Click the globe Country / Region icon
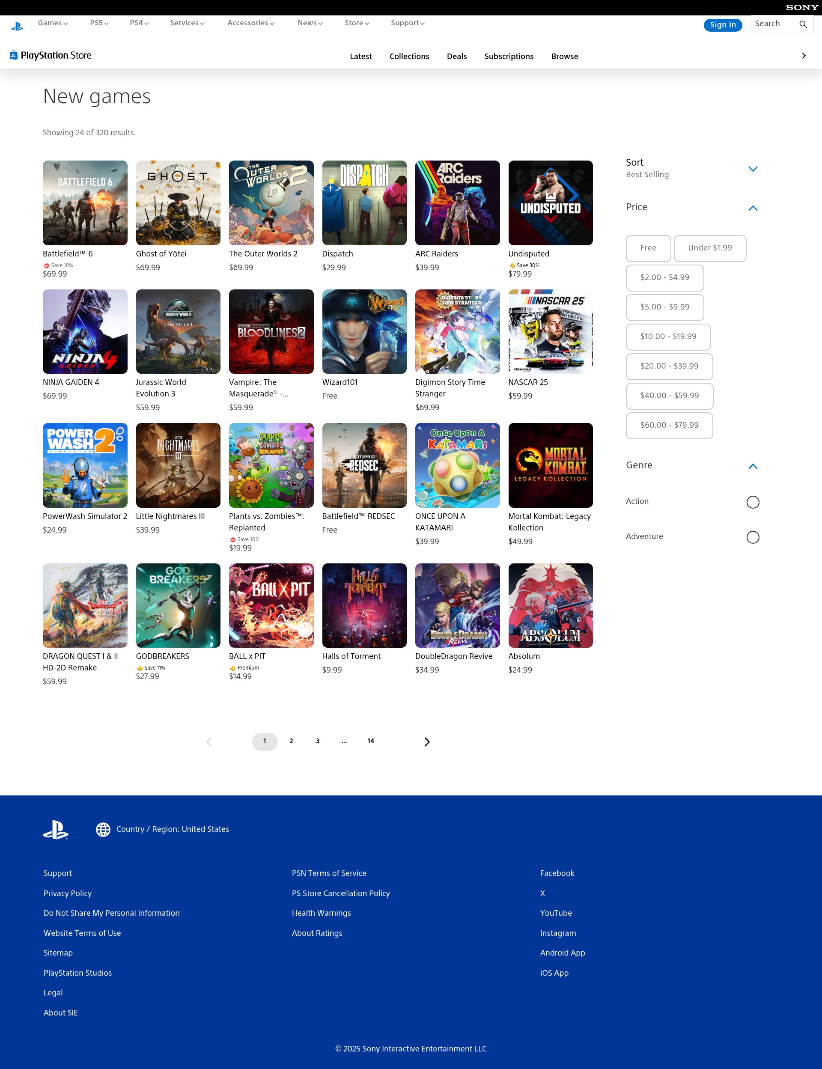This screenshot has height=1069, width=822. pyautogui.click(x=103, y=829)
